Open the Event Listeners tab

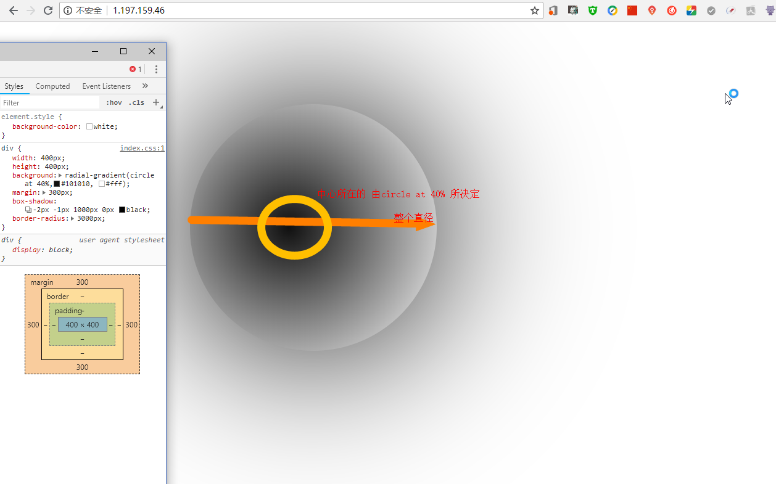pyautogui.click(x=107, y=86)
